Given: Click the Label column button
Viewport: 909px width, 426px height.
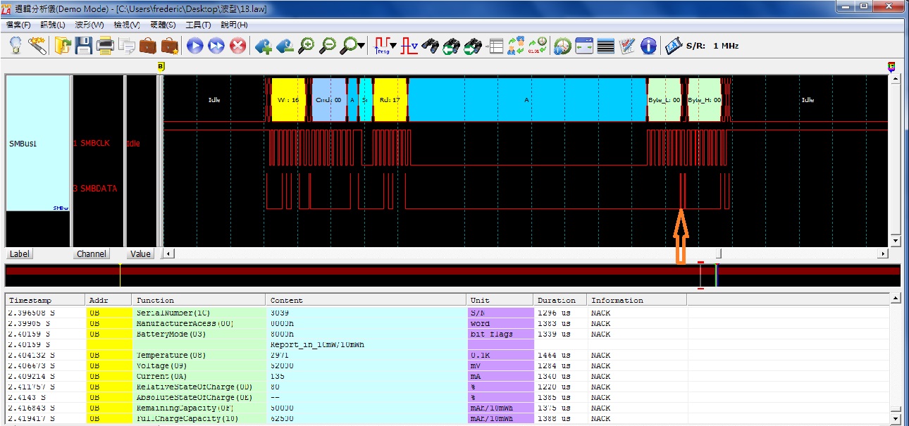Looking at the screenshot, I should pyautogui.click(x=20, y=253).
